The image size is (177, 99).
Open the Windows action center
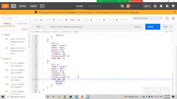pos(173,97)
